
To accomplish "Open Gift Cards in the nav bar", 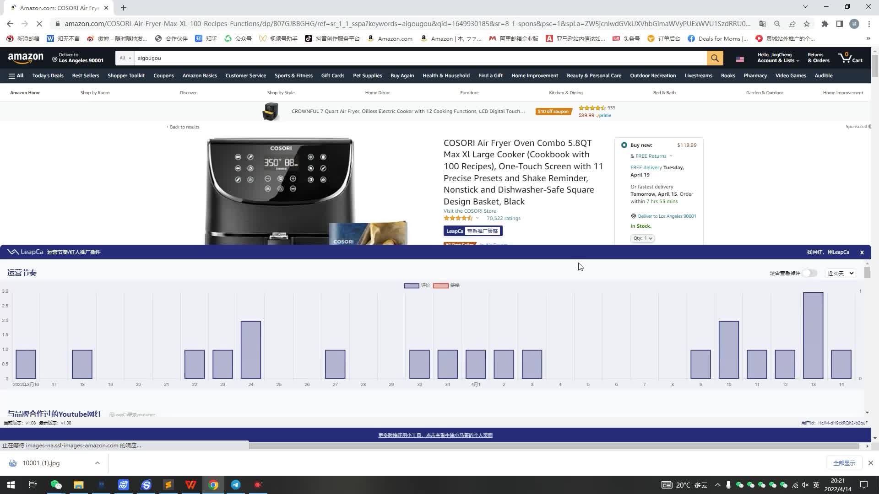I will (332, 76).
